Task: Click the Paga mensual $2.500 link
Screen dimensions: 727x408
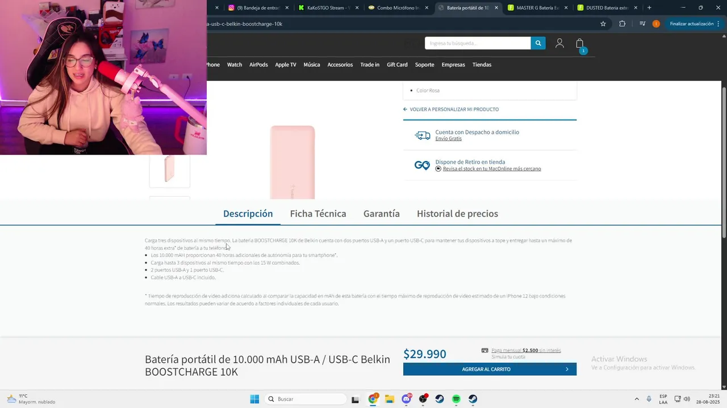Action: [x=526, y=350]
